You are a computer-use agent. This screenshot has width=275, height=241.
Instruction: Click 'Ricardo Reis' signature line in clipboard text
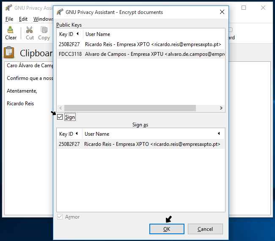pyautogui.click(x=20, y=104)
